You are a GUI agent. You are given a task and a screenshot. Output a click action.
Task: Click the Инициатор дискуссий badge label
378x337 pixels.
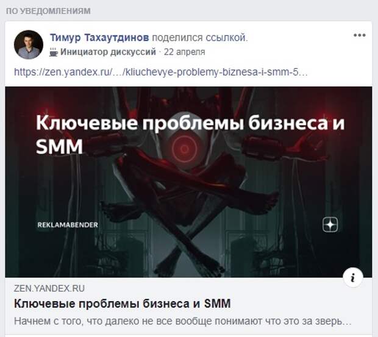point(108,52)
